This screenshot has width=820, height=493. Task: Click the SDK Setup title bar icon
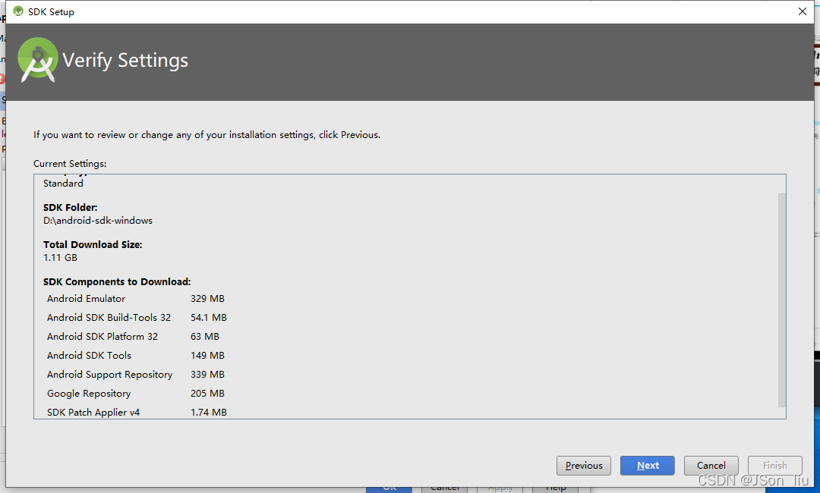[x=18, y=11]
